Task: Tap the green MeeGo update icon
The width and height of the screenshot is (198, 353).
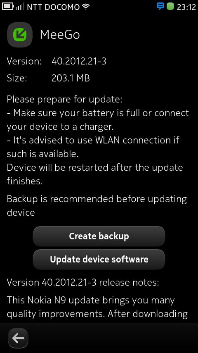Action: [x=20, y=35]
